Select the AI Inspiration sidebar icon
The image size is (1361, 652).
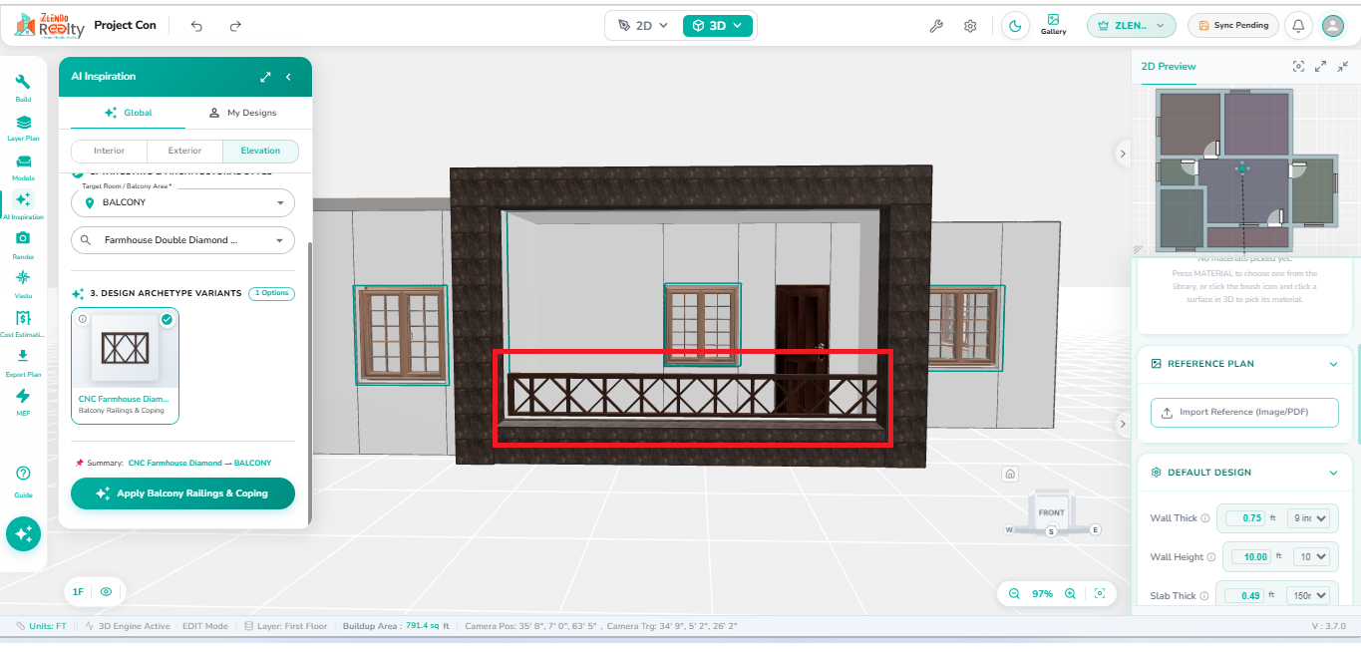click(23, 204)
